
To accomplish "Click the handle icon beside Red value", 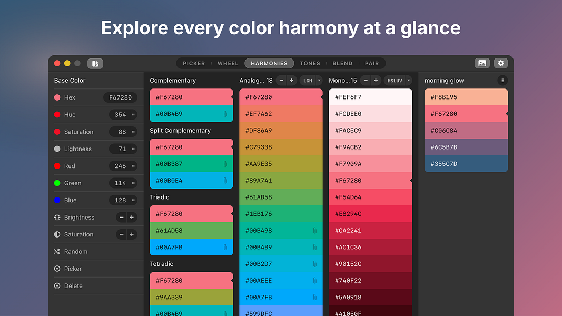I will coord(133,166).
